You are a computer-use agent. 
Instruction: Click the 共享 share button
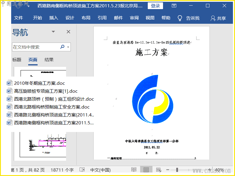pyautogui.click(x=218, y=18)
